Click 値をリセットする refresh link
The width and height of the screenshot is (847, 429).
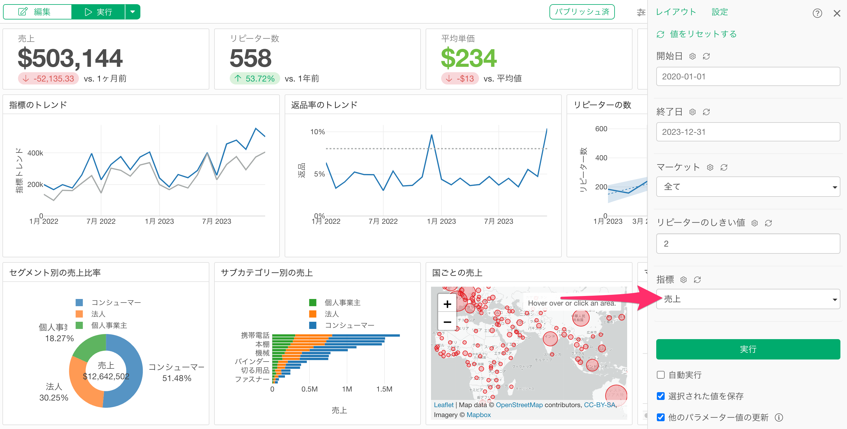[696, 34]
